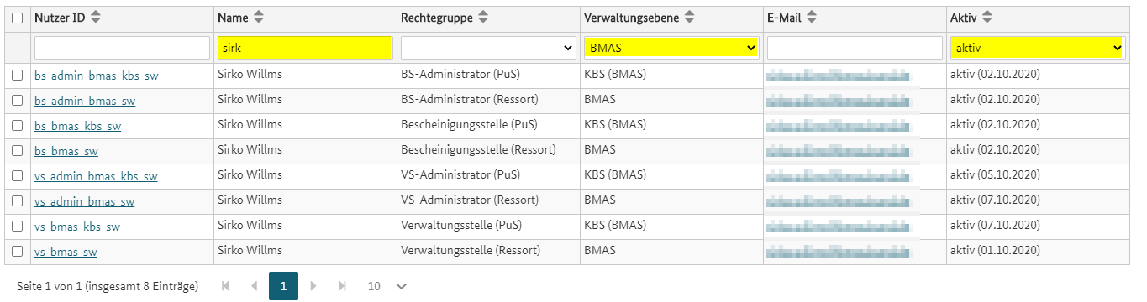This screenshot has width=1147, height=302.
Task: Expand the rows-per-page selector showing 10
Action: click(387, 286)
